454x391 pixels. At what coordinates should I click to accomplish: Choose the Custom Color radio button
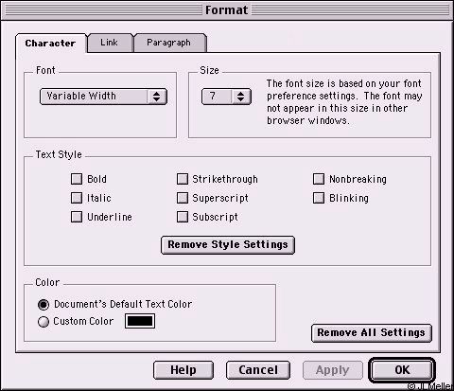point(44,322)
